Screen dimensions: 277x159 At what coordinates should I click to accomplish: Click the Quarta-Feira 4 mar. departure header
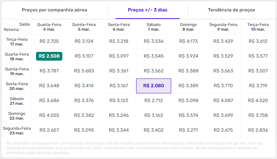[49, 27]
